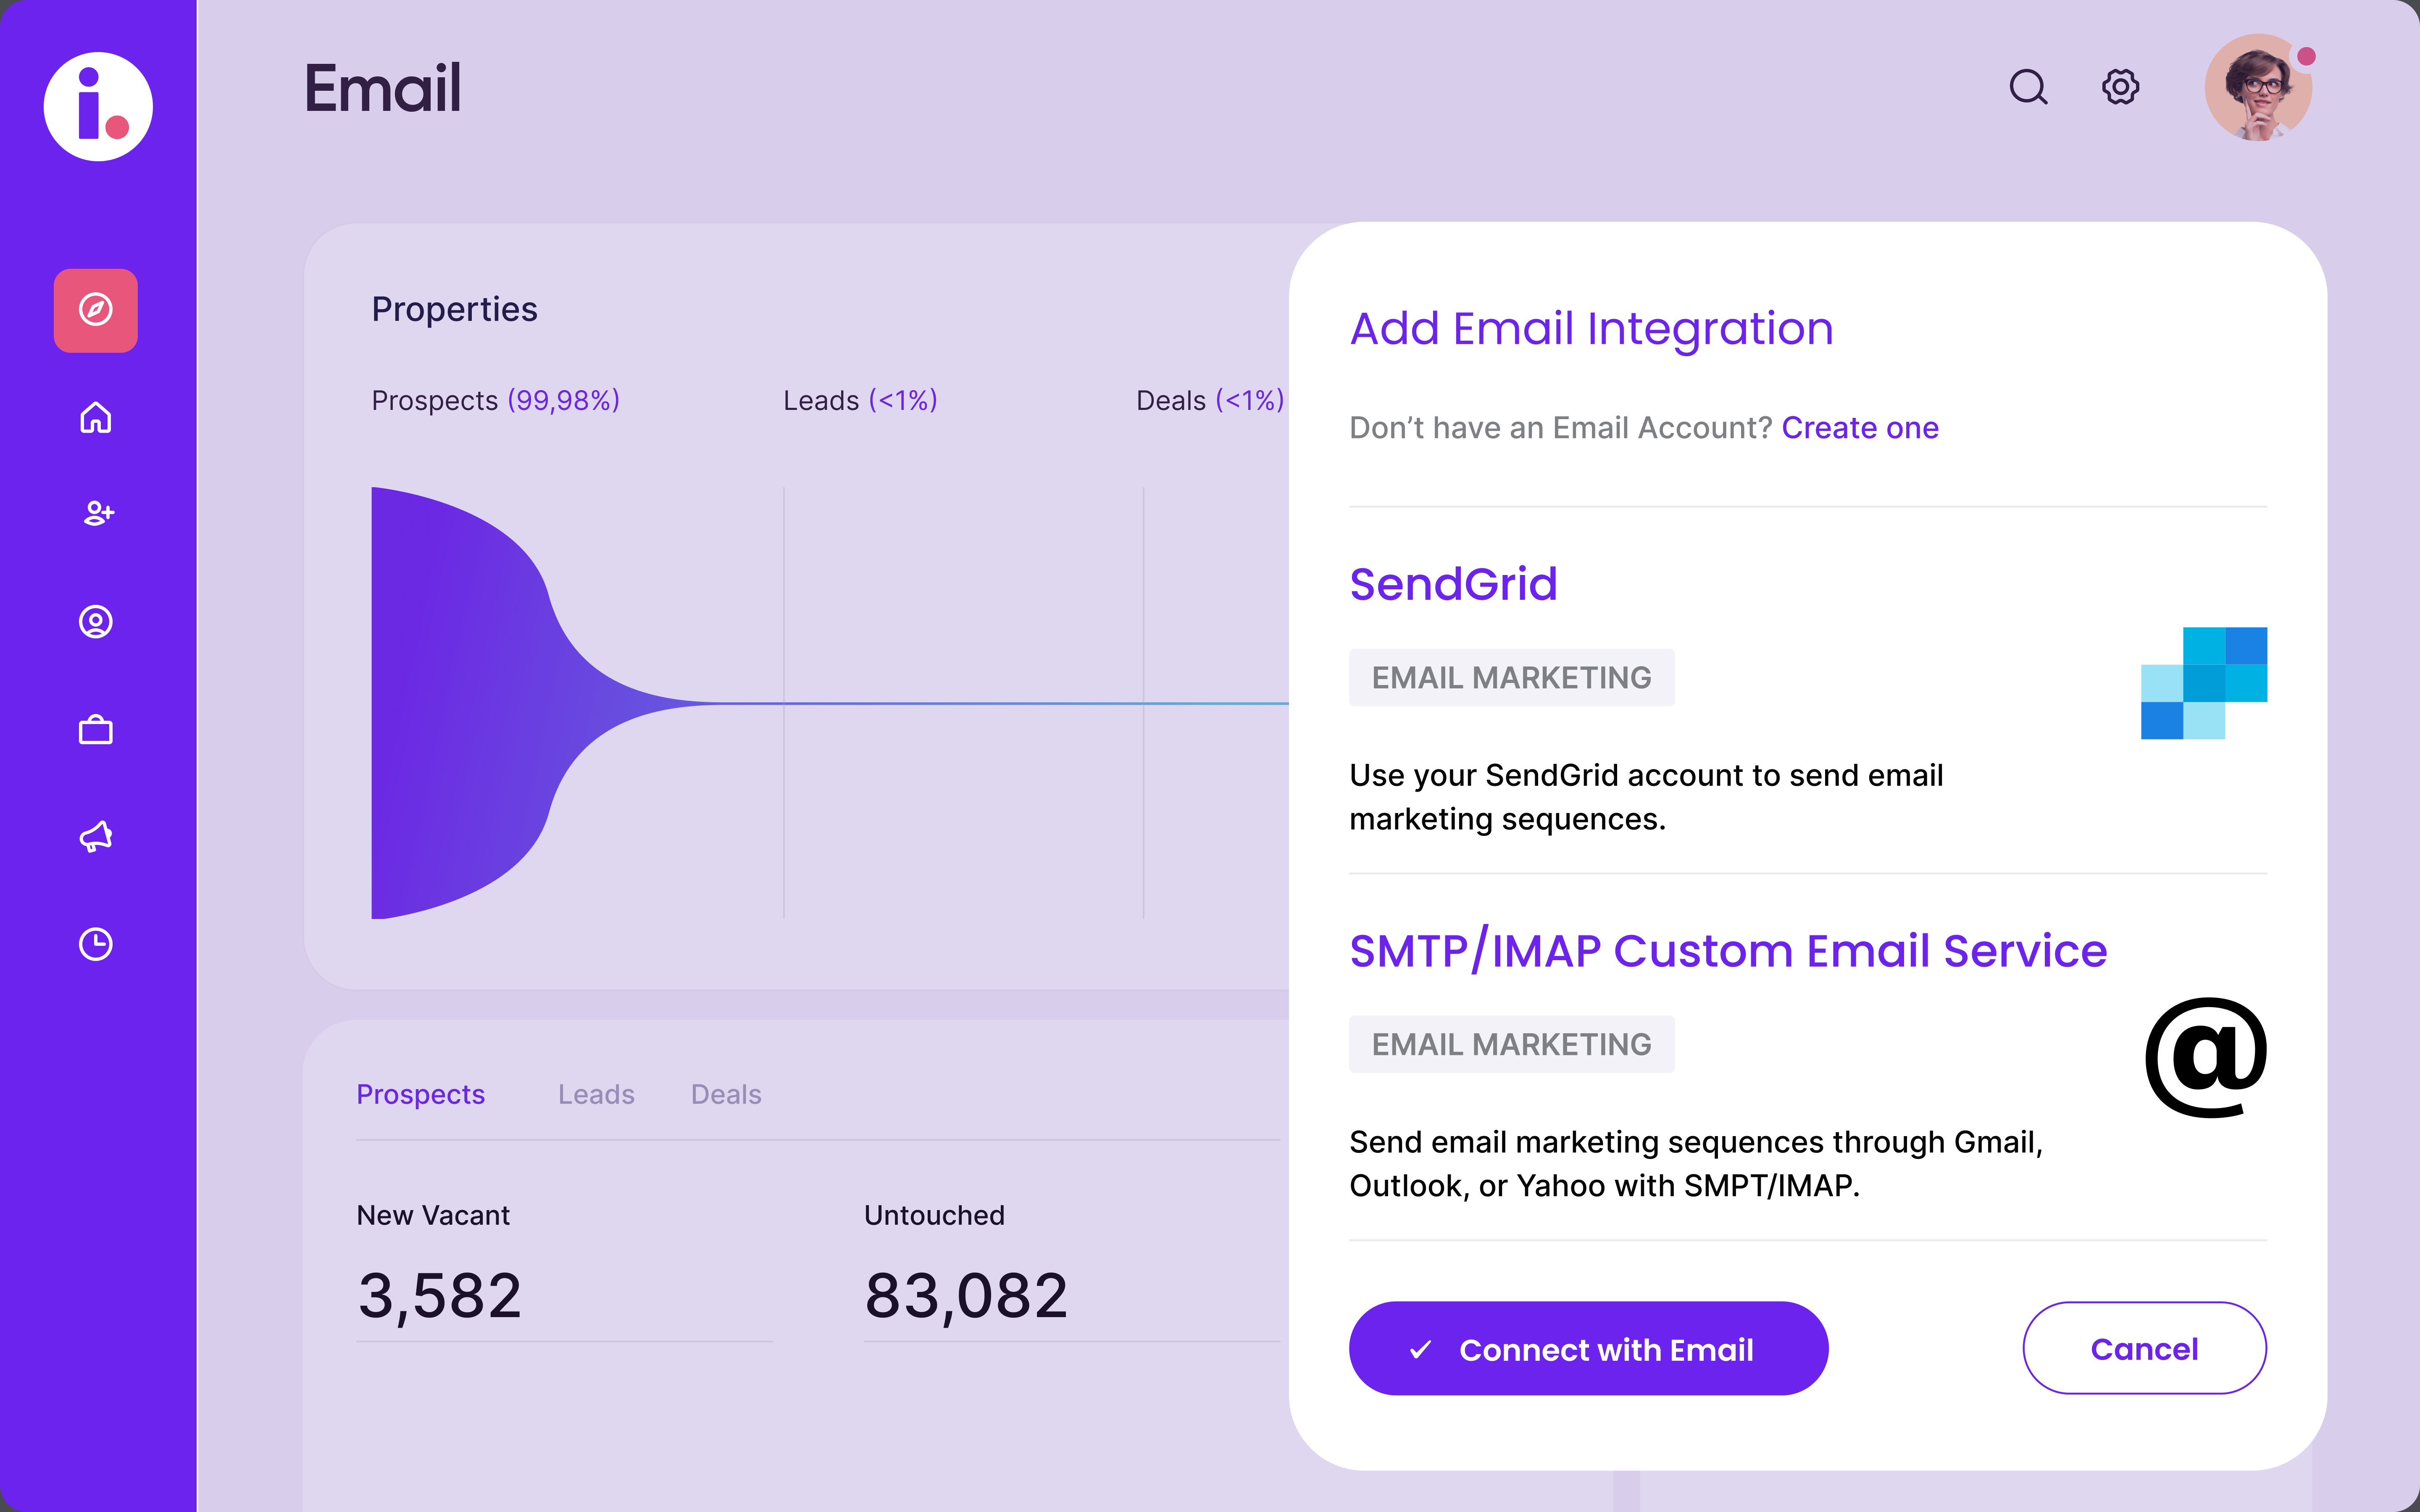Click the Create one link
The height and width of the screenshot is (1512, 2420).
[x=1859, y=428]
